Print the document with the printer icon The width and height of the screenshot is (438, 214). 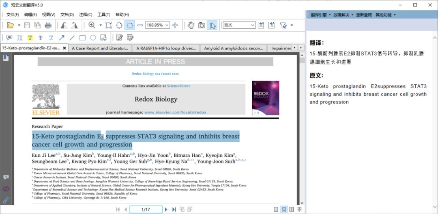pyautogui.click(x=48, y=26)
